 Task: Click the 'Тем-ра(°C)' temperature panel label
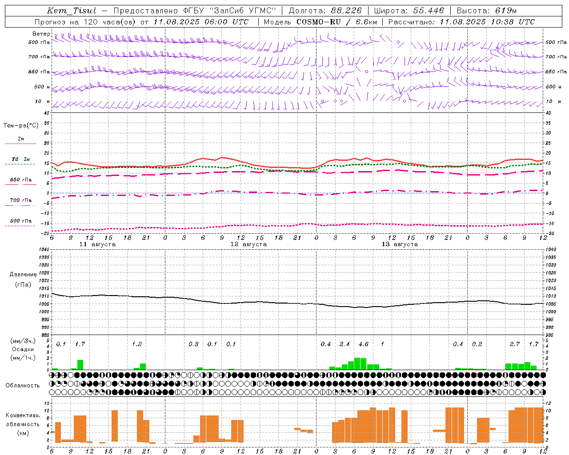pos(21,126)
